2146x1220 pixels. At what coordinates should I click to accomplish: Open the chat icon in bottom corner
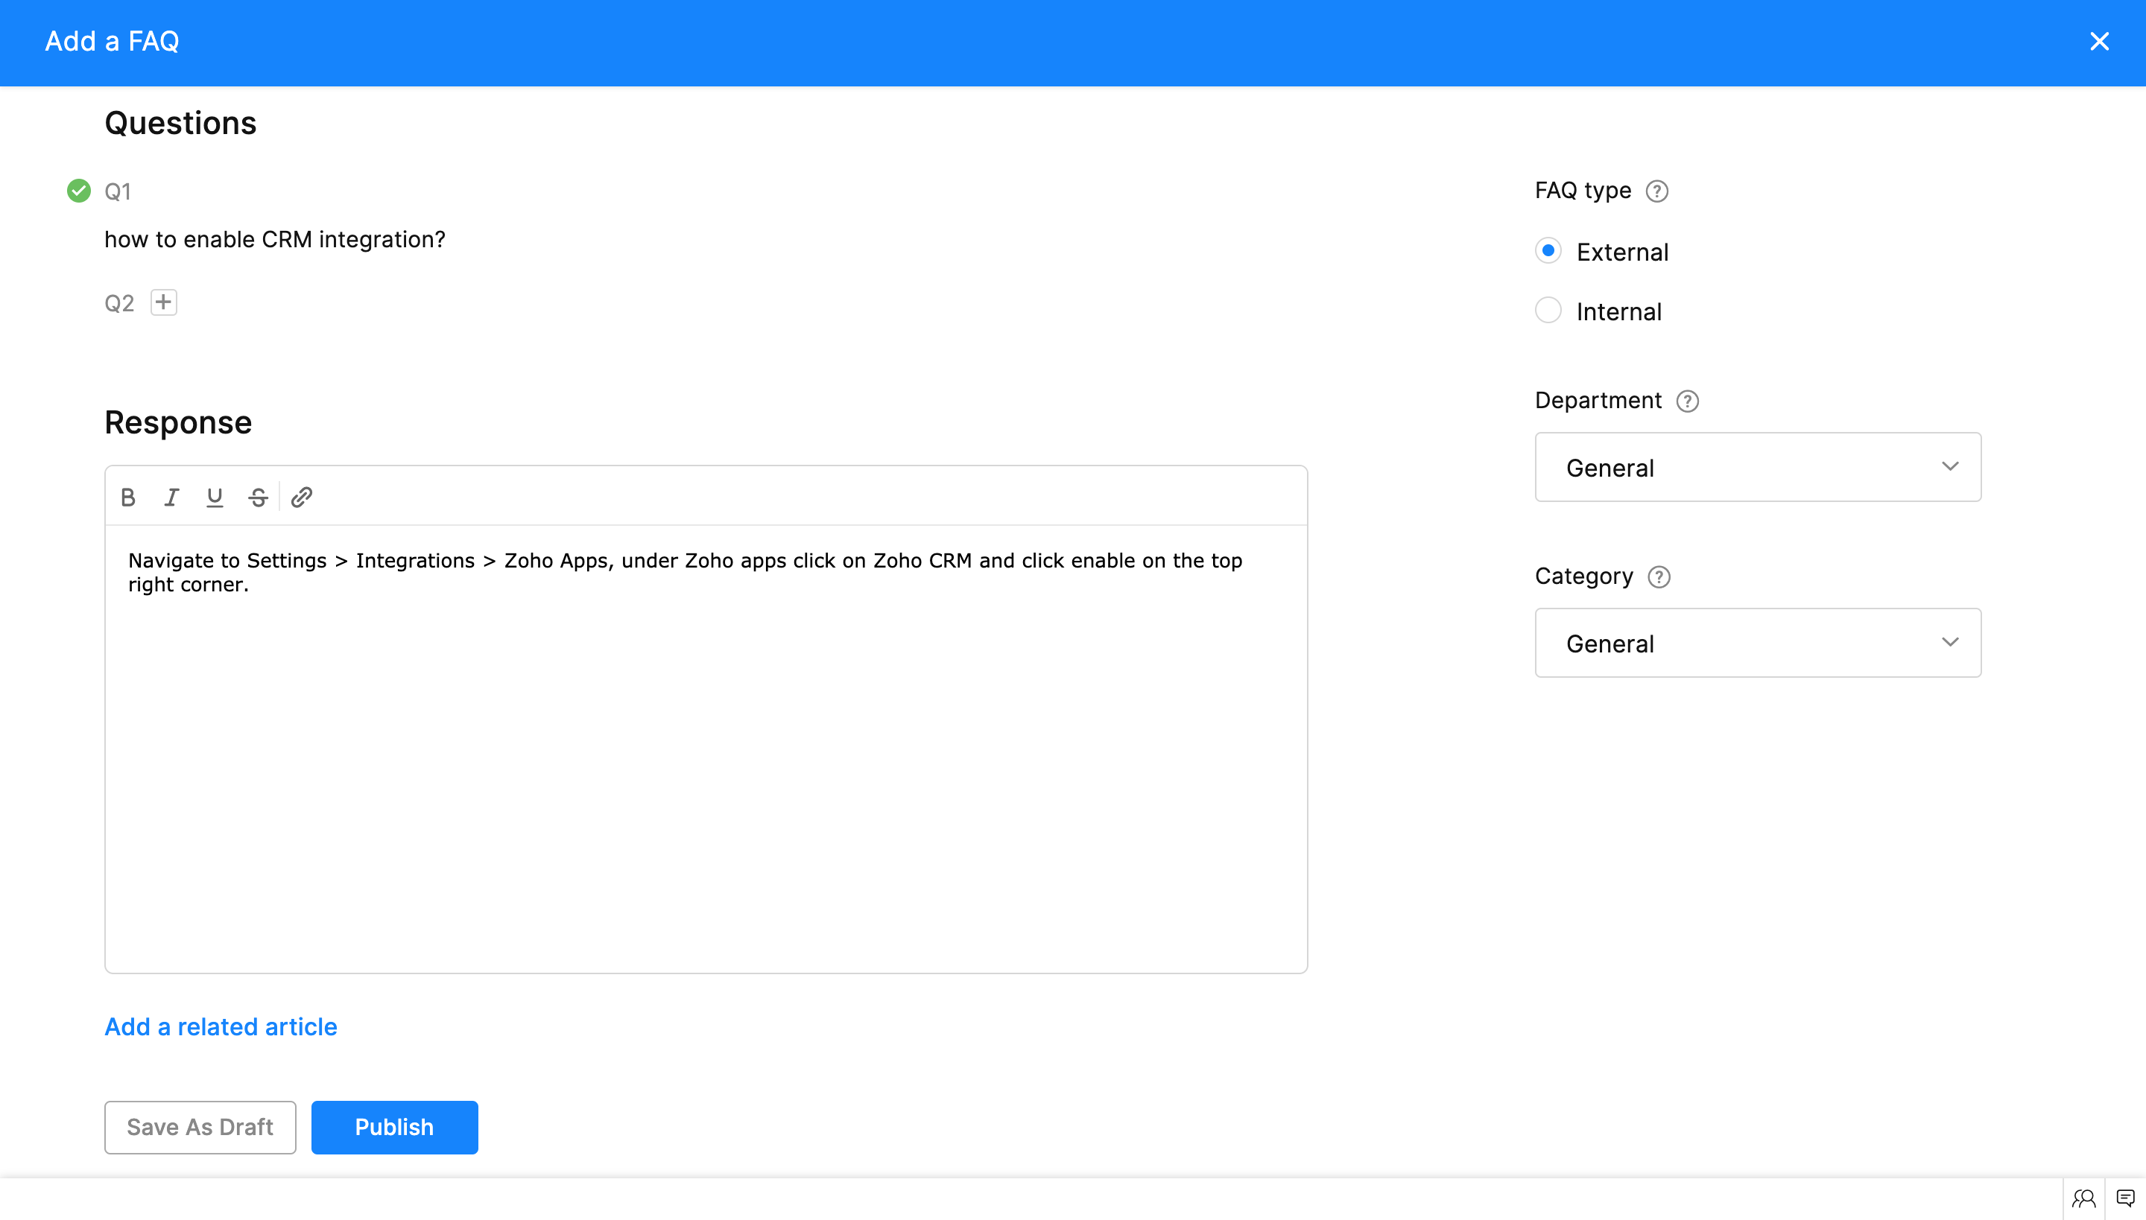pyautogui.click(x=2125, y=1198)
